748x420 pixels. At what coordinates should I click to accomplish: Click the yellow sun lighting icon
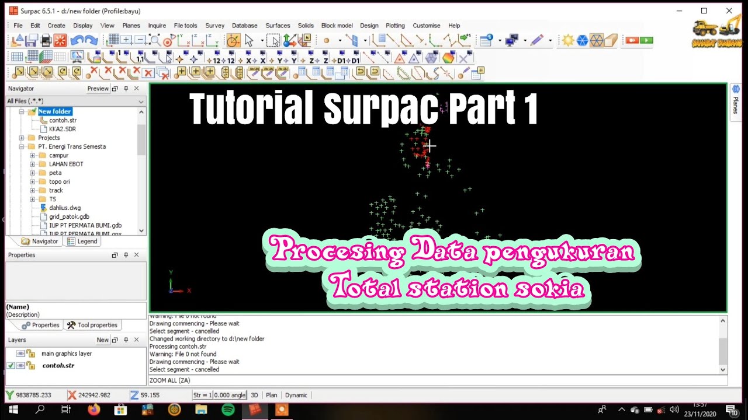click(x=568, y=40)
